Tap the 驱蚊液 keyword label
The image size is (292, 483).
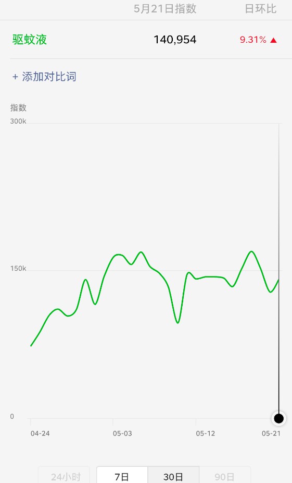[30, 40]
